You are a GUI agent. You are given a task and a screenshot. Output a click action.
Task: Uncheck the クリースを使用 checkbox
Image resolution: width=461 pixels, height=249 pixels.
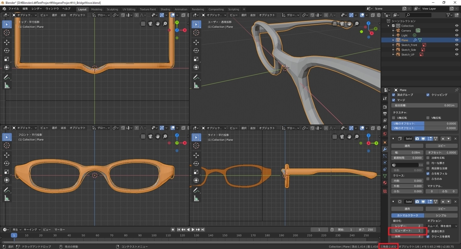(428, 236)
